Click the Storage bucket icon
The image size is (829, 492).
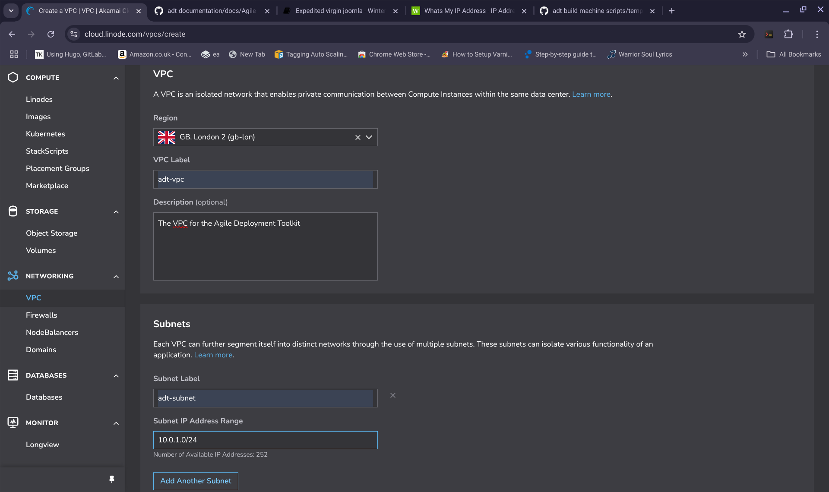tap(13, 211)
